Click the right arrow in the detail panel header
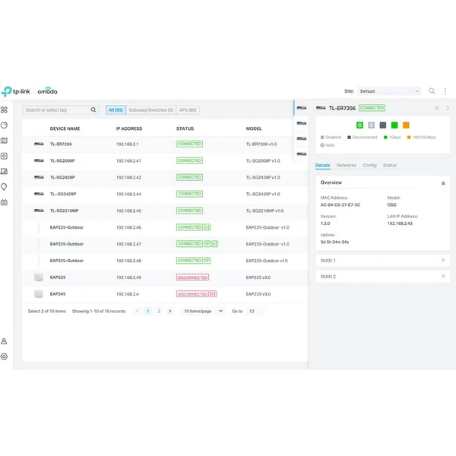The width and height of the screenshot is (456, 456). (448, 108)
